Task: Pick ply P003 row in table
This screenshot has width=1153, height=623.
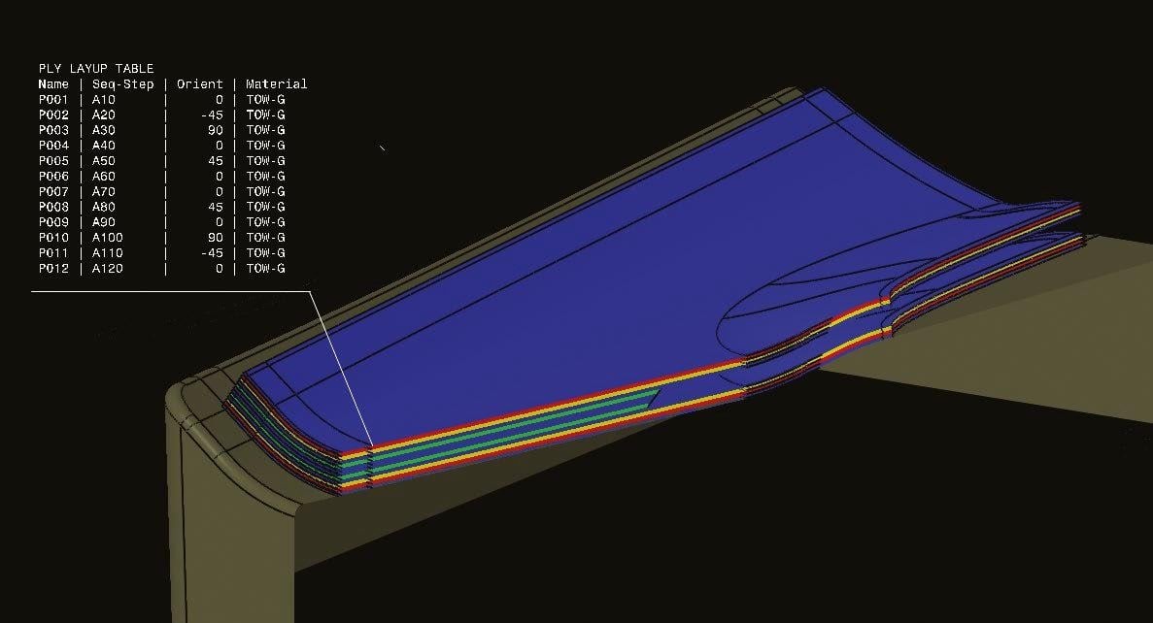Action: click(53, 130)
